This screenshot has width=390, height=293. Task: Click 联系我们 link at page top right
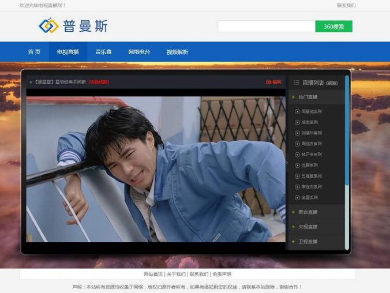pyautogui.click(x=346, y=5)
